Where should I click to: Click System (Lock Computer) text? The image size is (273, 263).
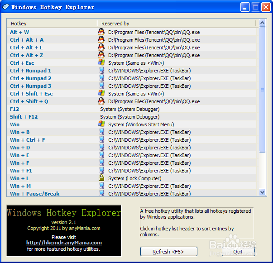pos(135,178)
